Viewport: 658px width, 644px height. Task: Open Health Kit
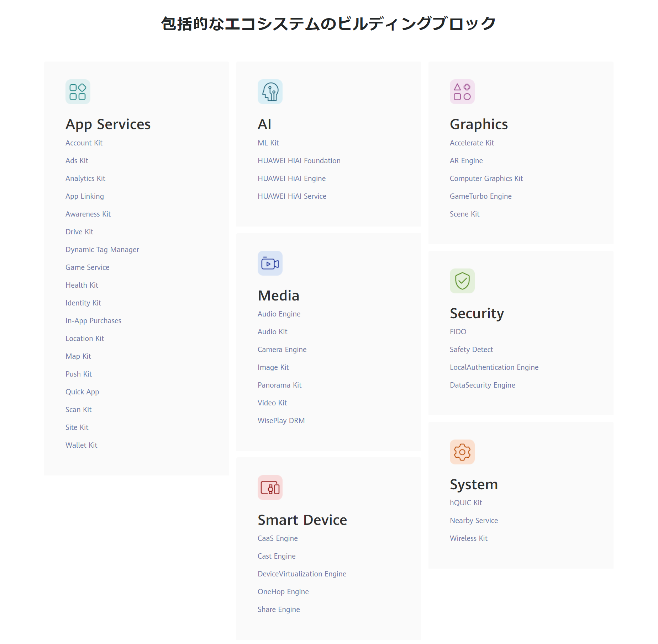click(82, 285)
